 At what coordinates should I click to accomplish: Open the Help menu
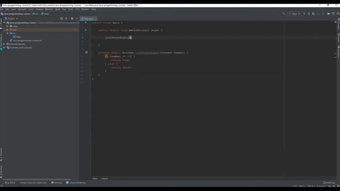pyautogui.click(x=93, y=10)
